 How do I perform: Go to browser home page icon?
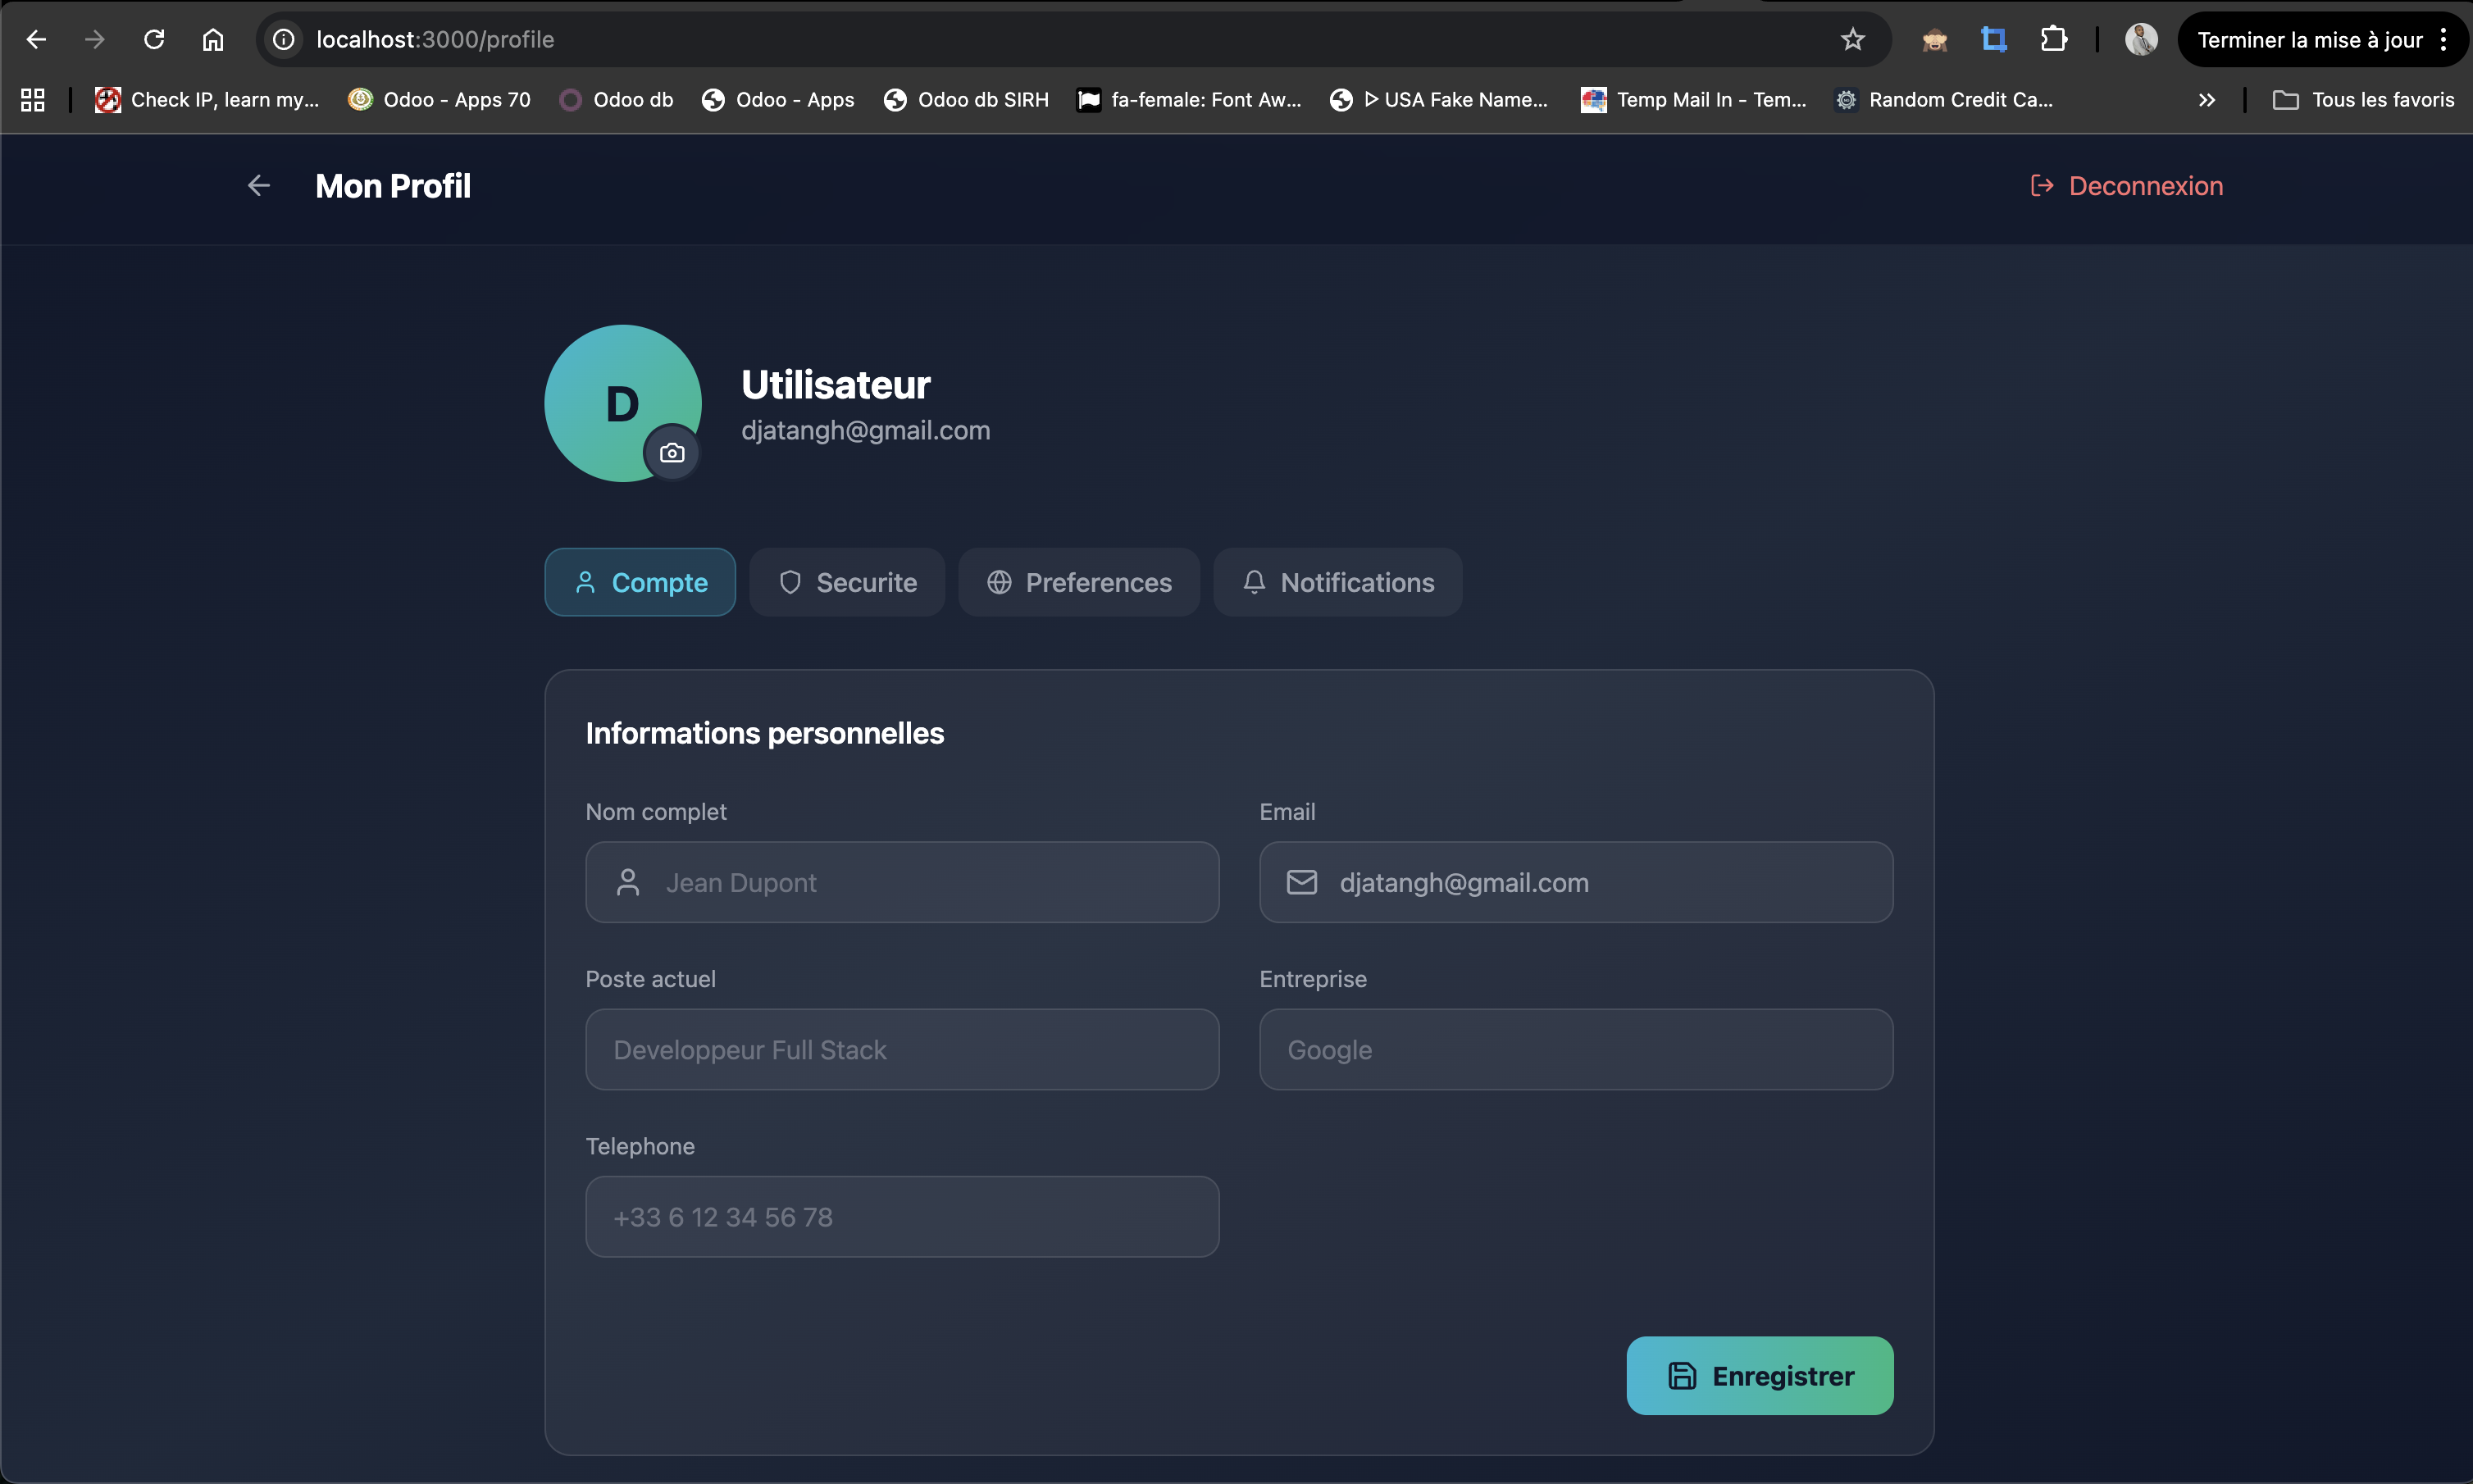click(x=213, y=40)
